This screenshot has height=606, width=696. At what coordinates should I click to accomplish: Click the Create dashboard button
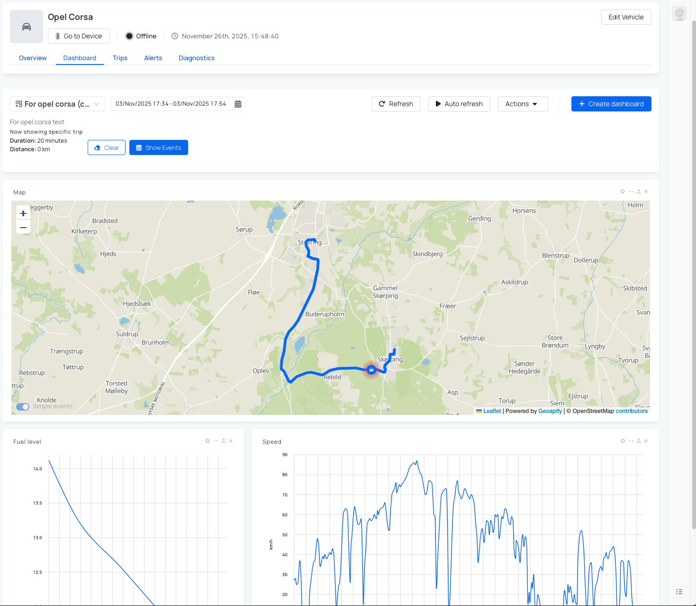tap(611, 104)
